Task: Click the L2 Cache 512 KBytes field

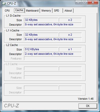Action: (x=41, y=49)
